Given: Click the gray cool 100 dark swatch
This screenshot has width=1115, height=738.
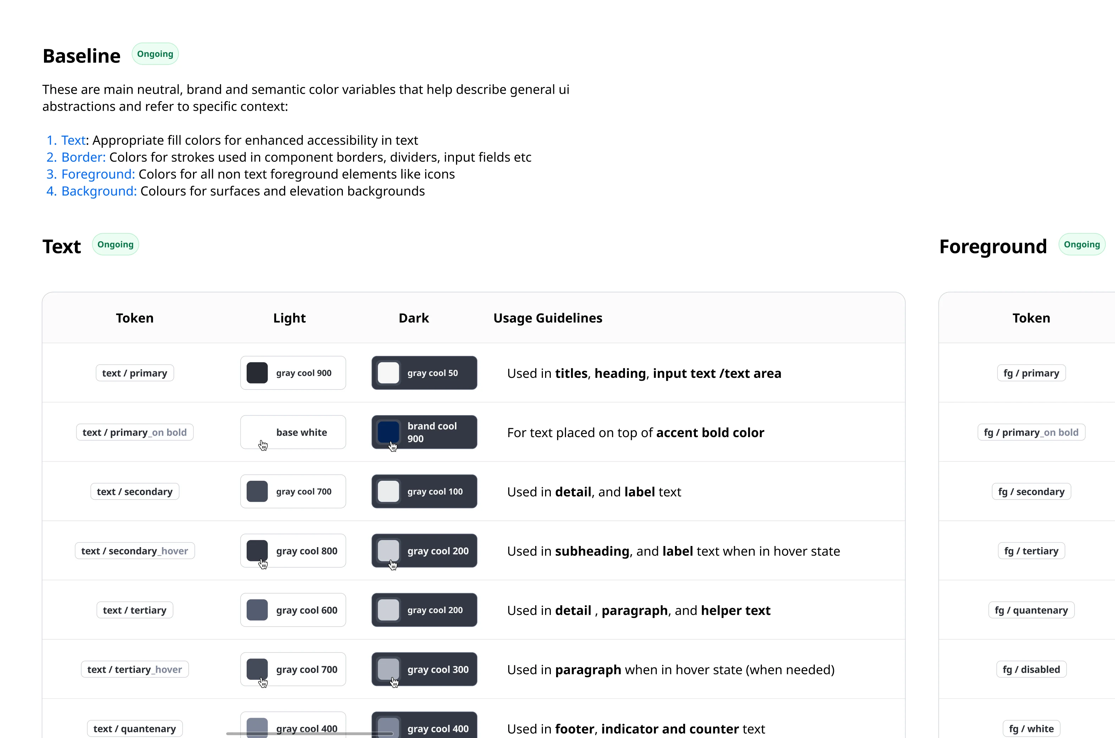Looking at the screenshot, I should tap(388, 491).
